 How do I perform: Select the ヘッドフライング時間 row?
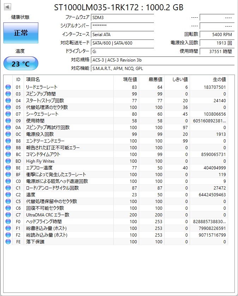coord(116,221)
